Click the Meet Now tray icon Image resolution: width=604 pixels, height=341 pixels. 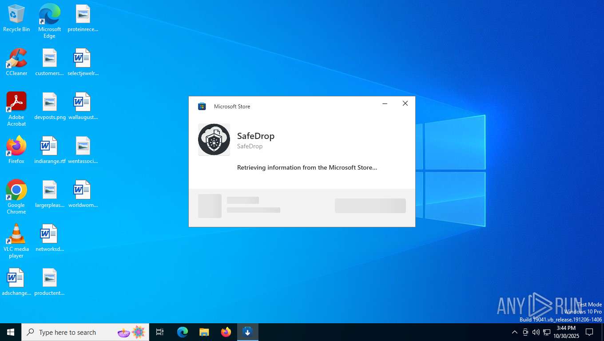525,332
